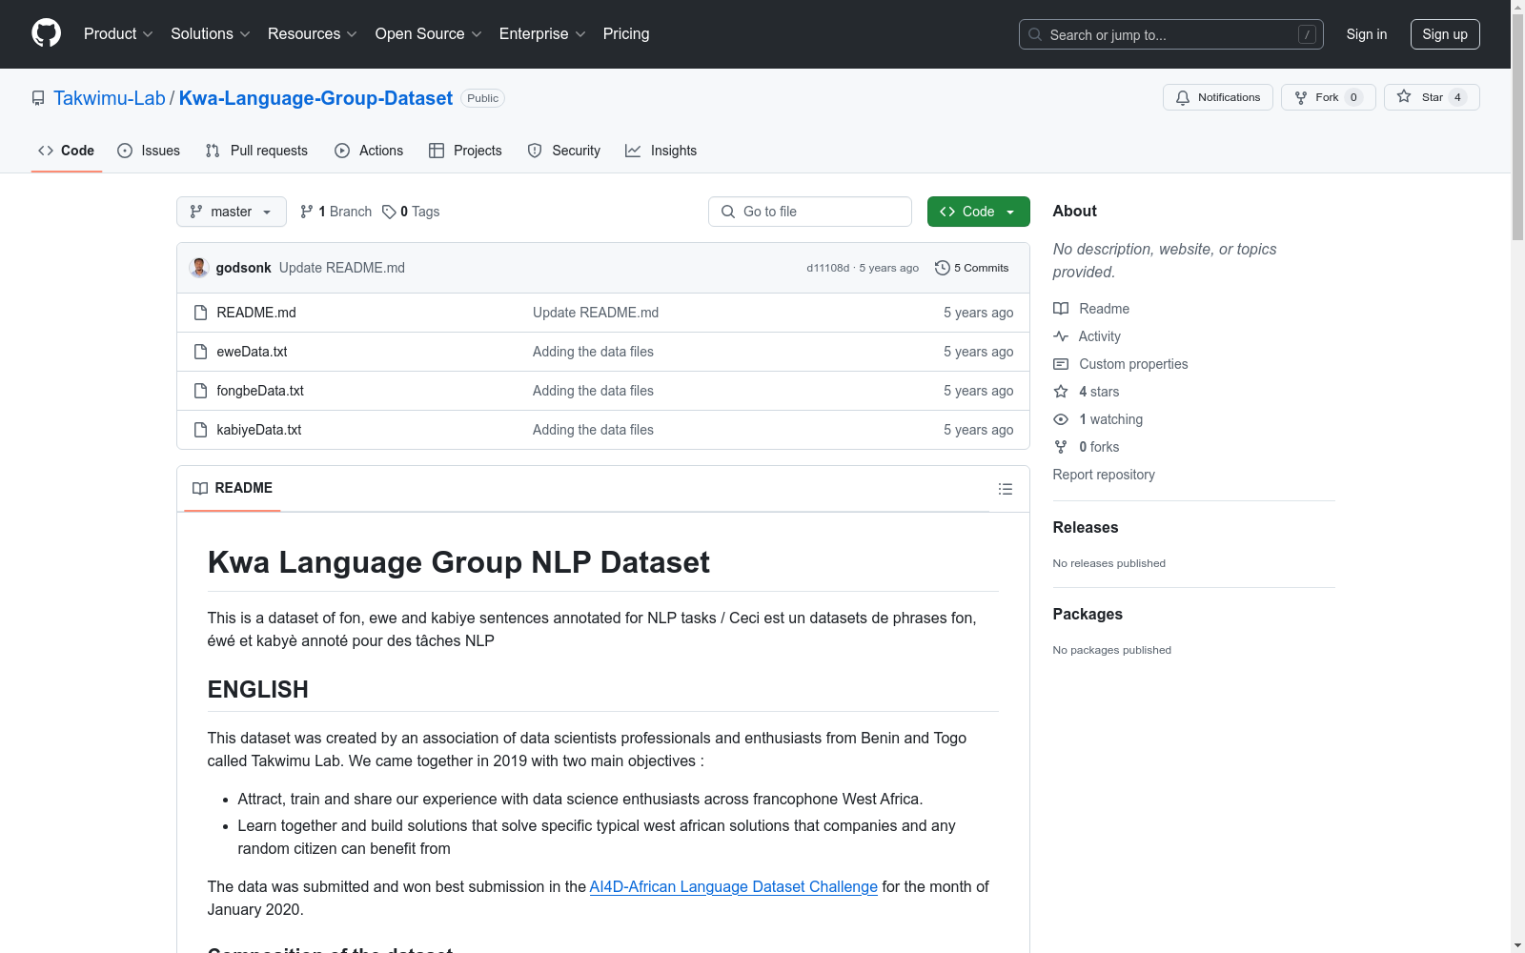Click Report repository link
This screenshot has height=953, width=1525.
click(x=1104, y=475)
